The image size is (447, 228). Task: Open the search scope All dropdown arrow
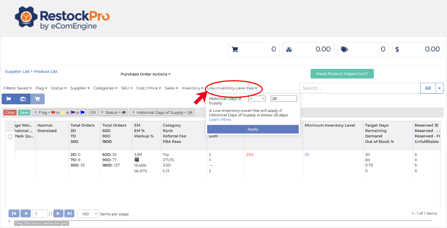440,88
